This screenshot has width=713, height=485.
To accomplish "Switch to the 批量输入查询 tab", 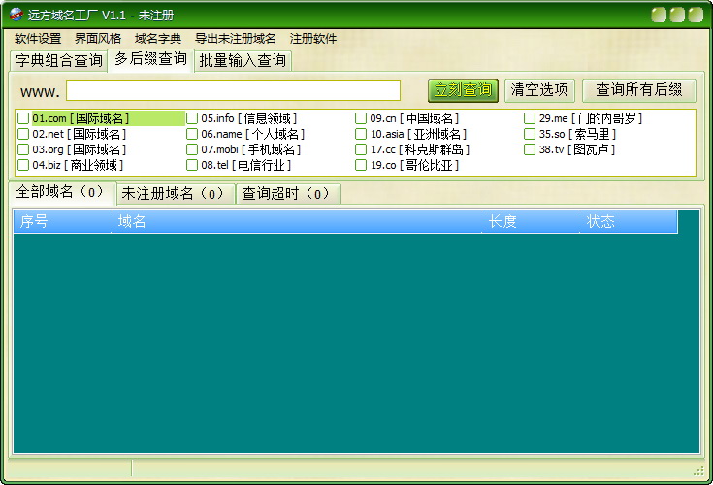I will 243,60.
